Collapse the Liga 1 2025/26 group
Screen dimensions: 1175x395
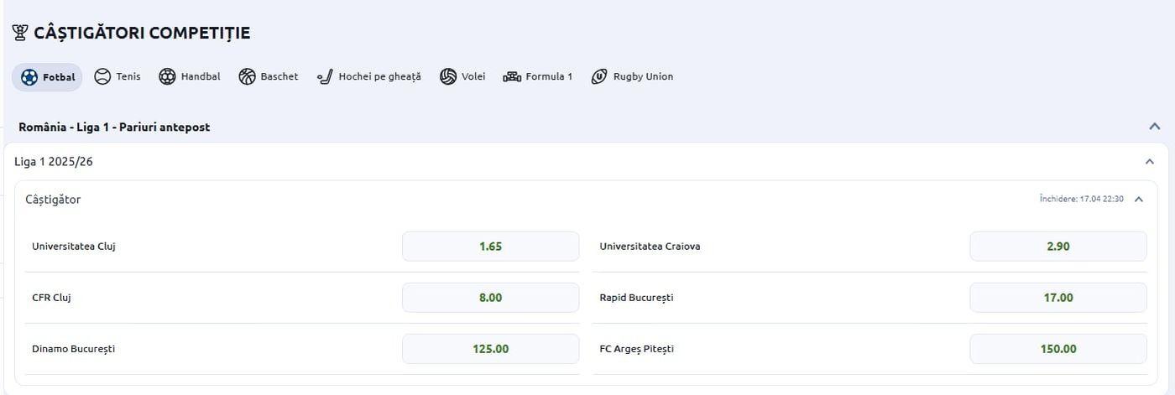[1150, 162]
